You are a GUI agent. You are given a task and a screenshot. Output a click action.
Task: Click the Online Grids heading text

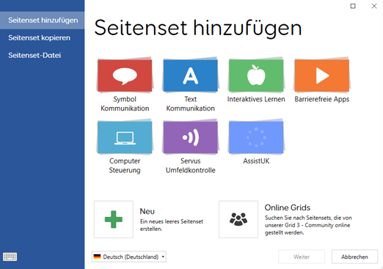(288, 207)
